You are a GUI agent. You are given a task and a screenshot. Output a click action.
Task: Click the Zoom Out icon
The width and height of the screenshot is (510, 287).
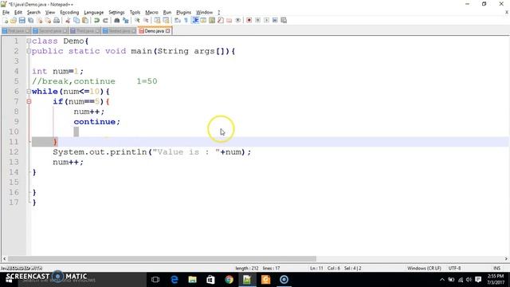[146, 20]
